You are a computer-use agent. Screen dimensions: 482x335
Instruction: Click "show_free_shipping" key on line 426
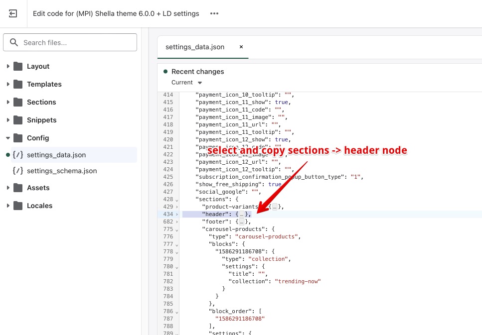click(228, 184)
